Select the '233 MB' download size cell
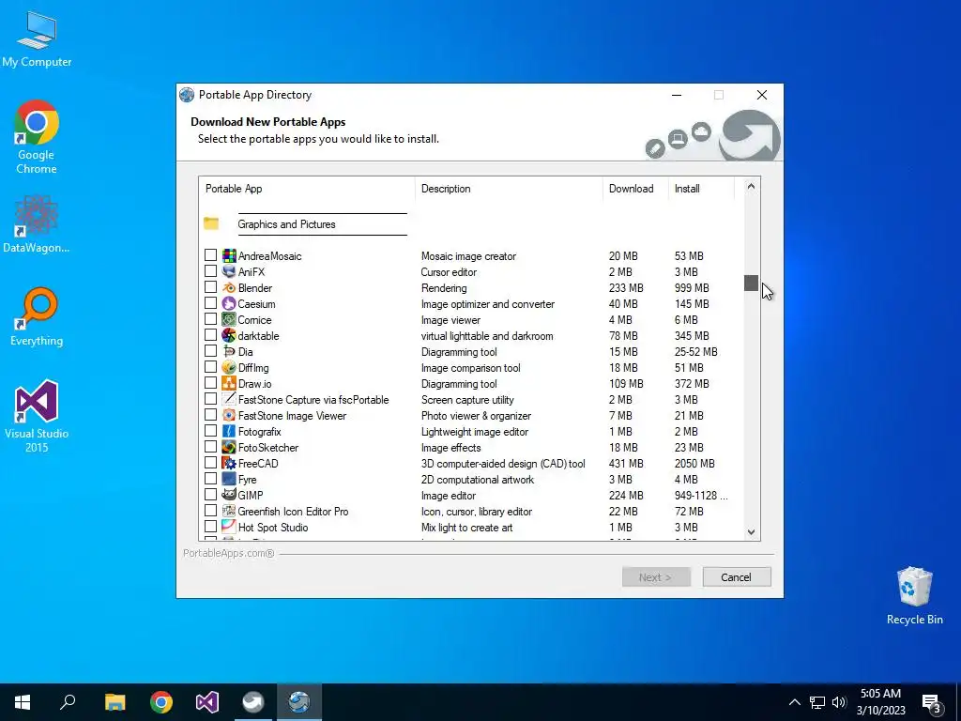The width and height of the screenshot is (961, 721). (x=626, y=288)
